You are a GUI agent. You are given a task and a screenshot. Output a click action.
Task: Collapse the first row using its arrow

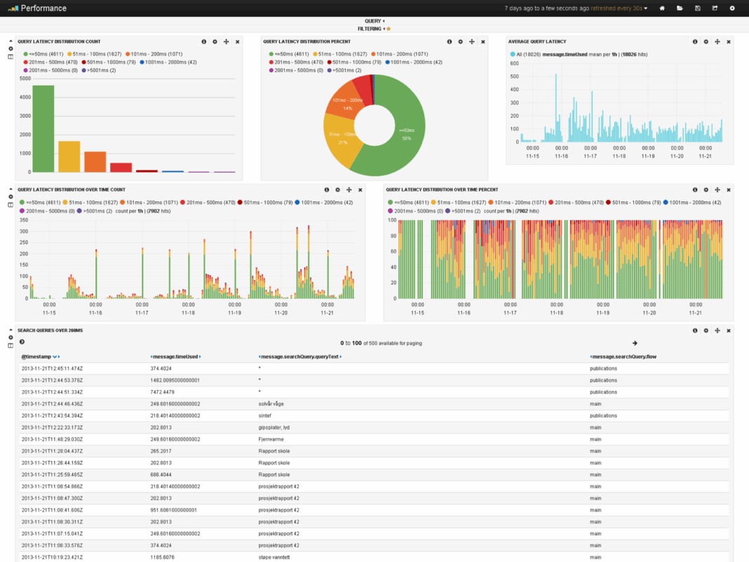(11, 41)
